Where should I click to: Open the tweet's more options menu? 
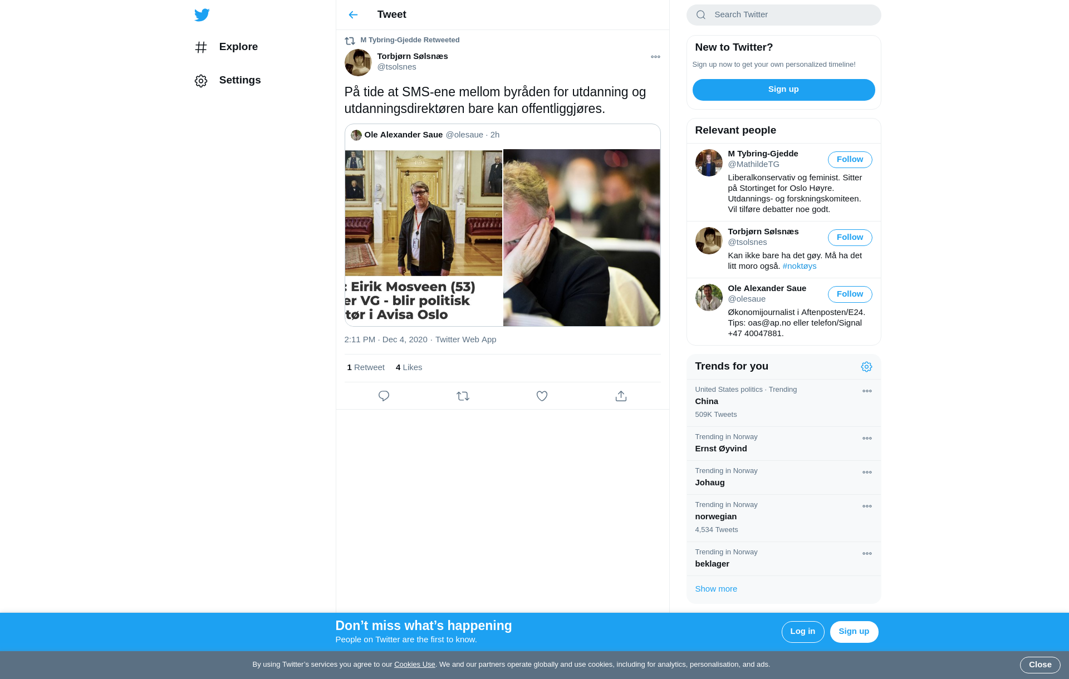655,57
